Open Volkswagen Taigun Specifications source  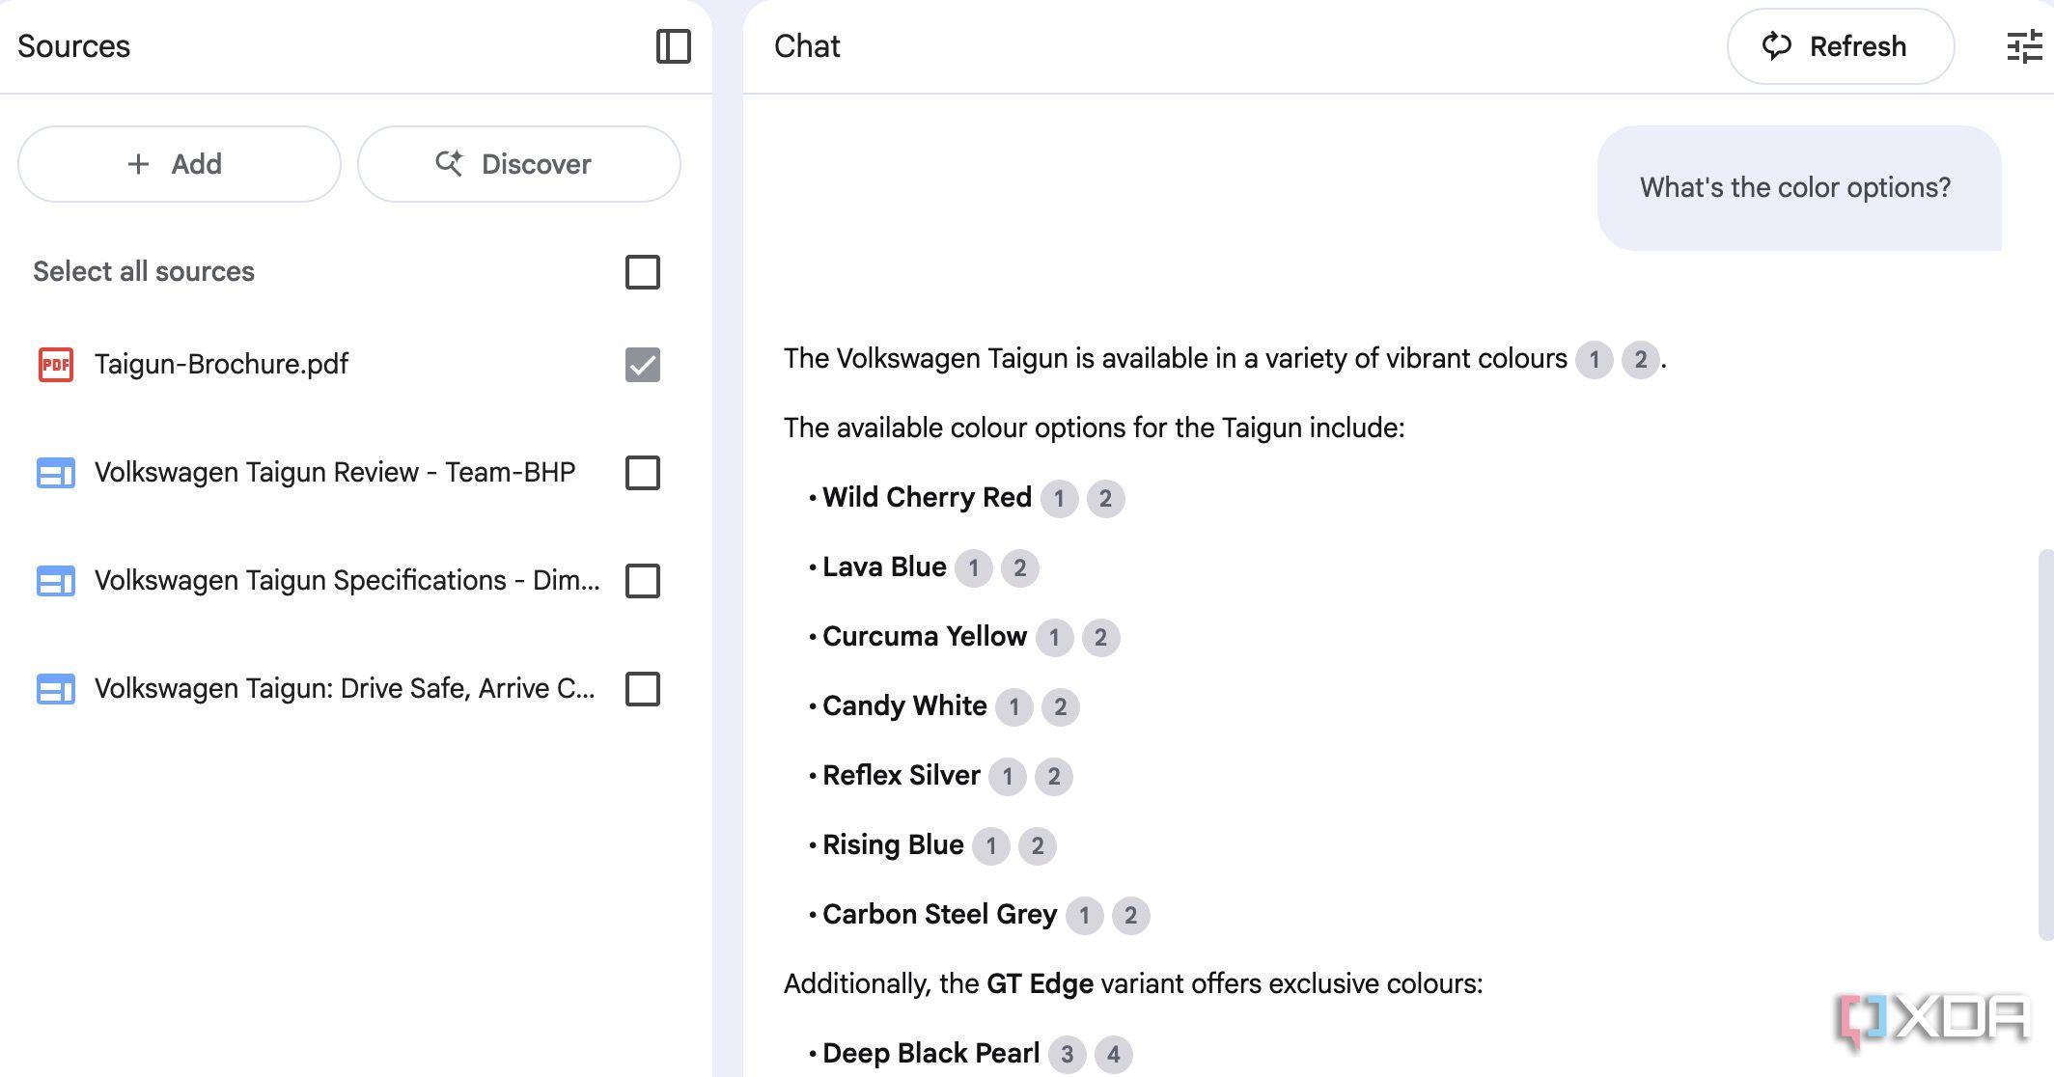[x=347, y=580]
